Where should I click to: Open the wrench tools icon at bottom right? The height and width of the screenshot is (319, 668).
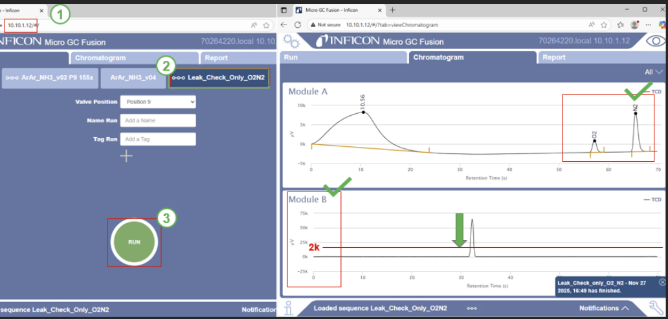click(x=656, y=308)
